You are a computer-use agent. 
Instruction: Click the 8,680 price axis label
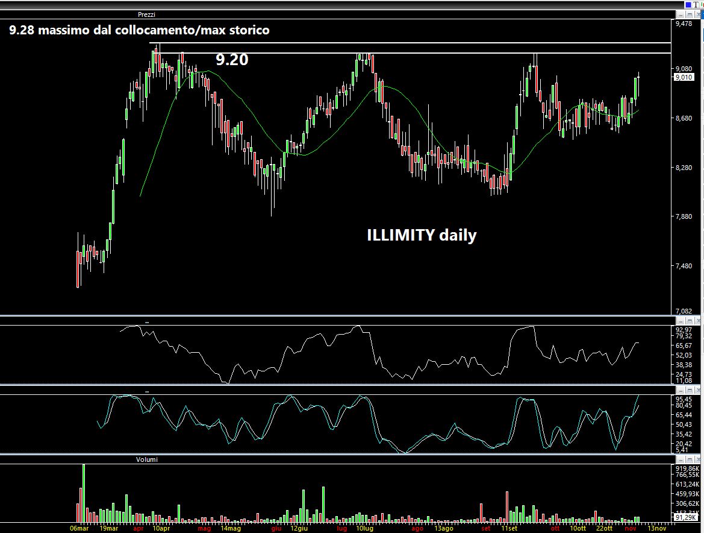tap(684, 118)
